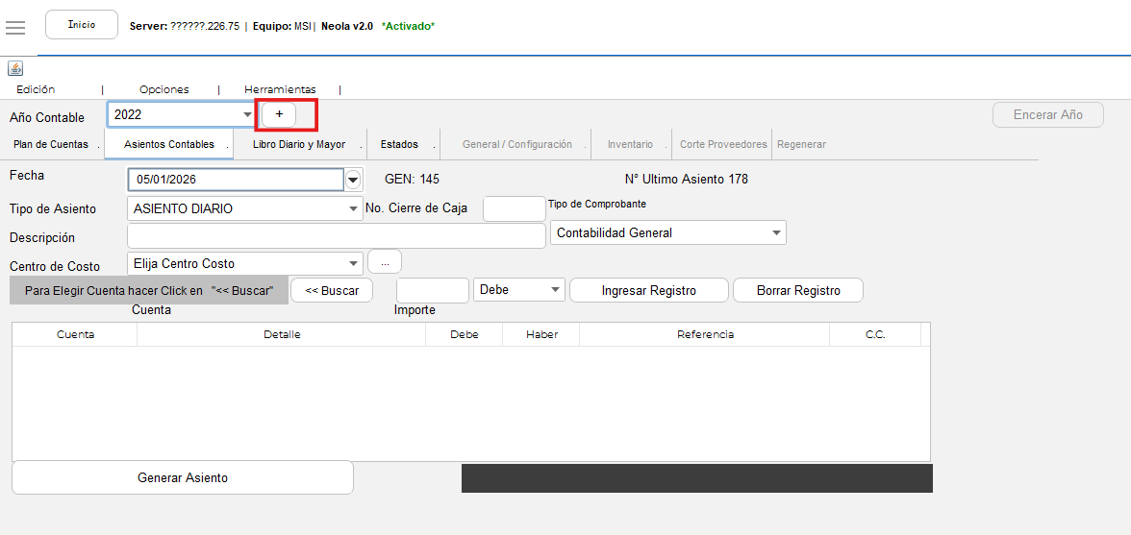Screen dimensions: 1131x535
Task: Click the Java window icon
Action: coord(15,68)
